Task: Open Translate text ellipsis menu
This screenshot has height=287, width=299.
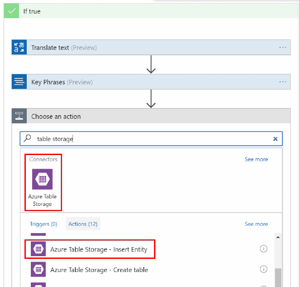Action: pyautogui.click(x=283, y=47)
